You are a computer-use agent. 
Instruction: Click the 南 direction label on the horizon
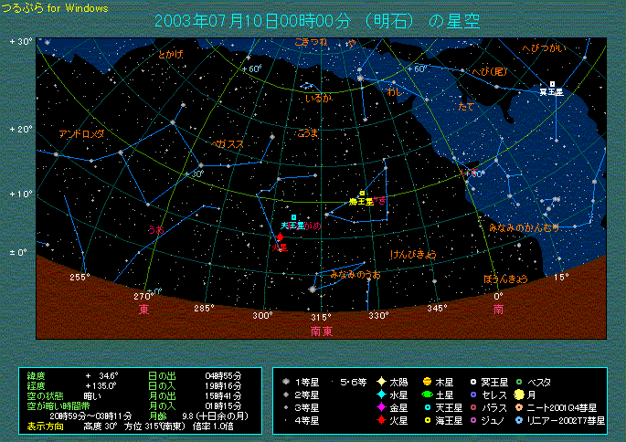(497, 310)
